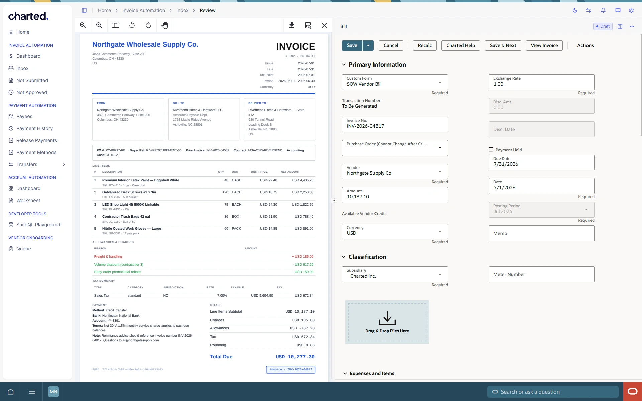Open the Save split-button dropdown arrow
Screen dimensions: 642x401
coord(368,45)
